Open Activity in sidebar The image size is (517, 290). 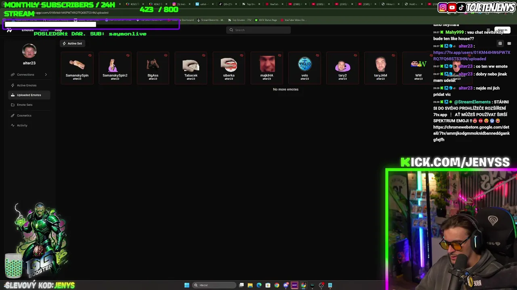[x=29, y=125]
